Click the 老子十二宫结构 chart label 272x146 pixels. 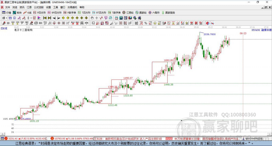click(x=23, y=30)
